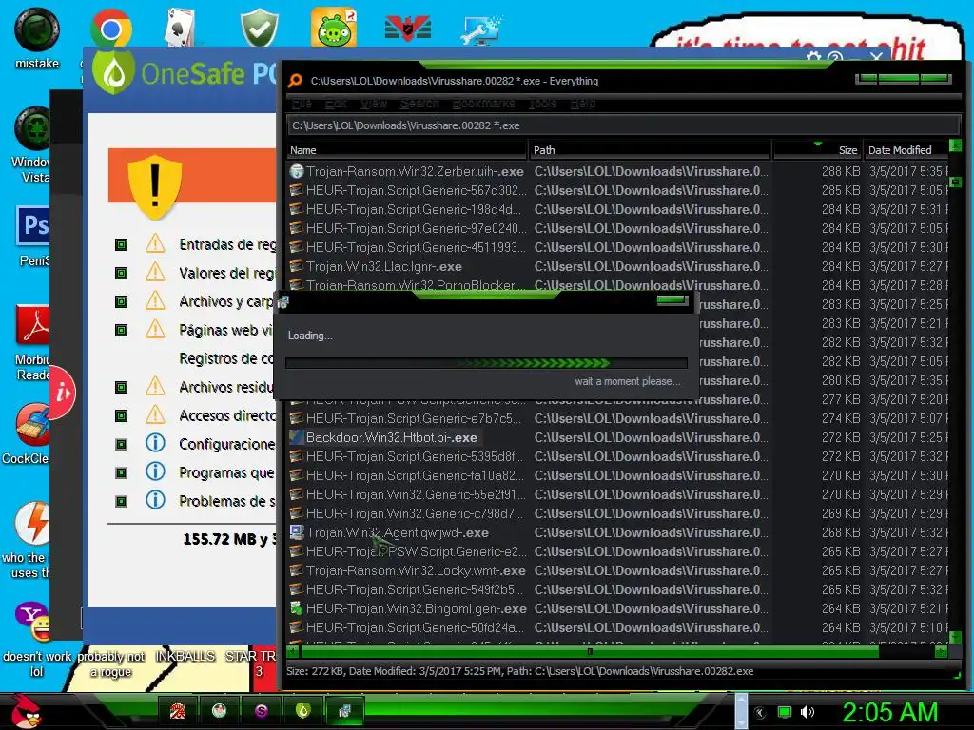Viewport: 974px width, 730px height.
Task: Click the OneSafe settings gear icon
Action: [x=813, y=58]
